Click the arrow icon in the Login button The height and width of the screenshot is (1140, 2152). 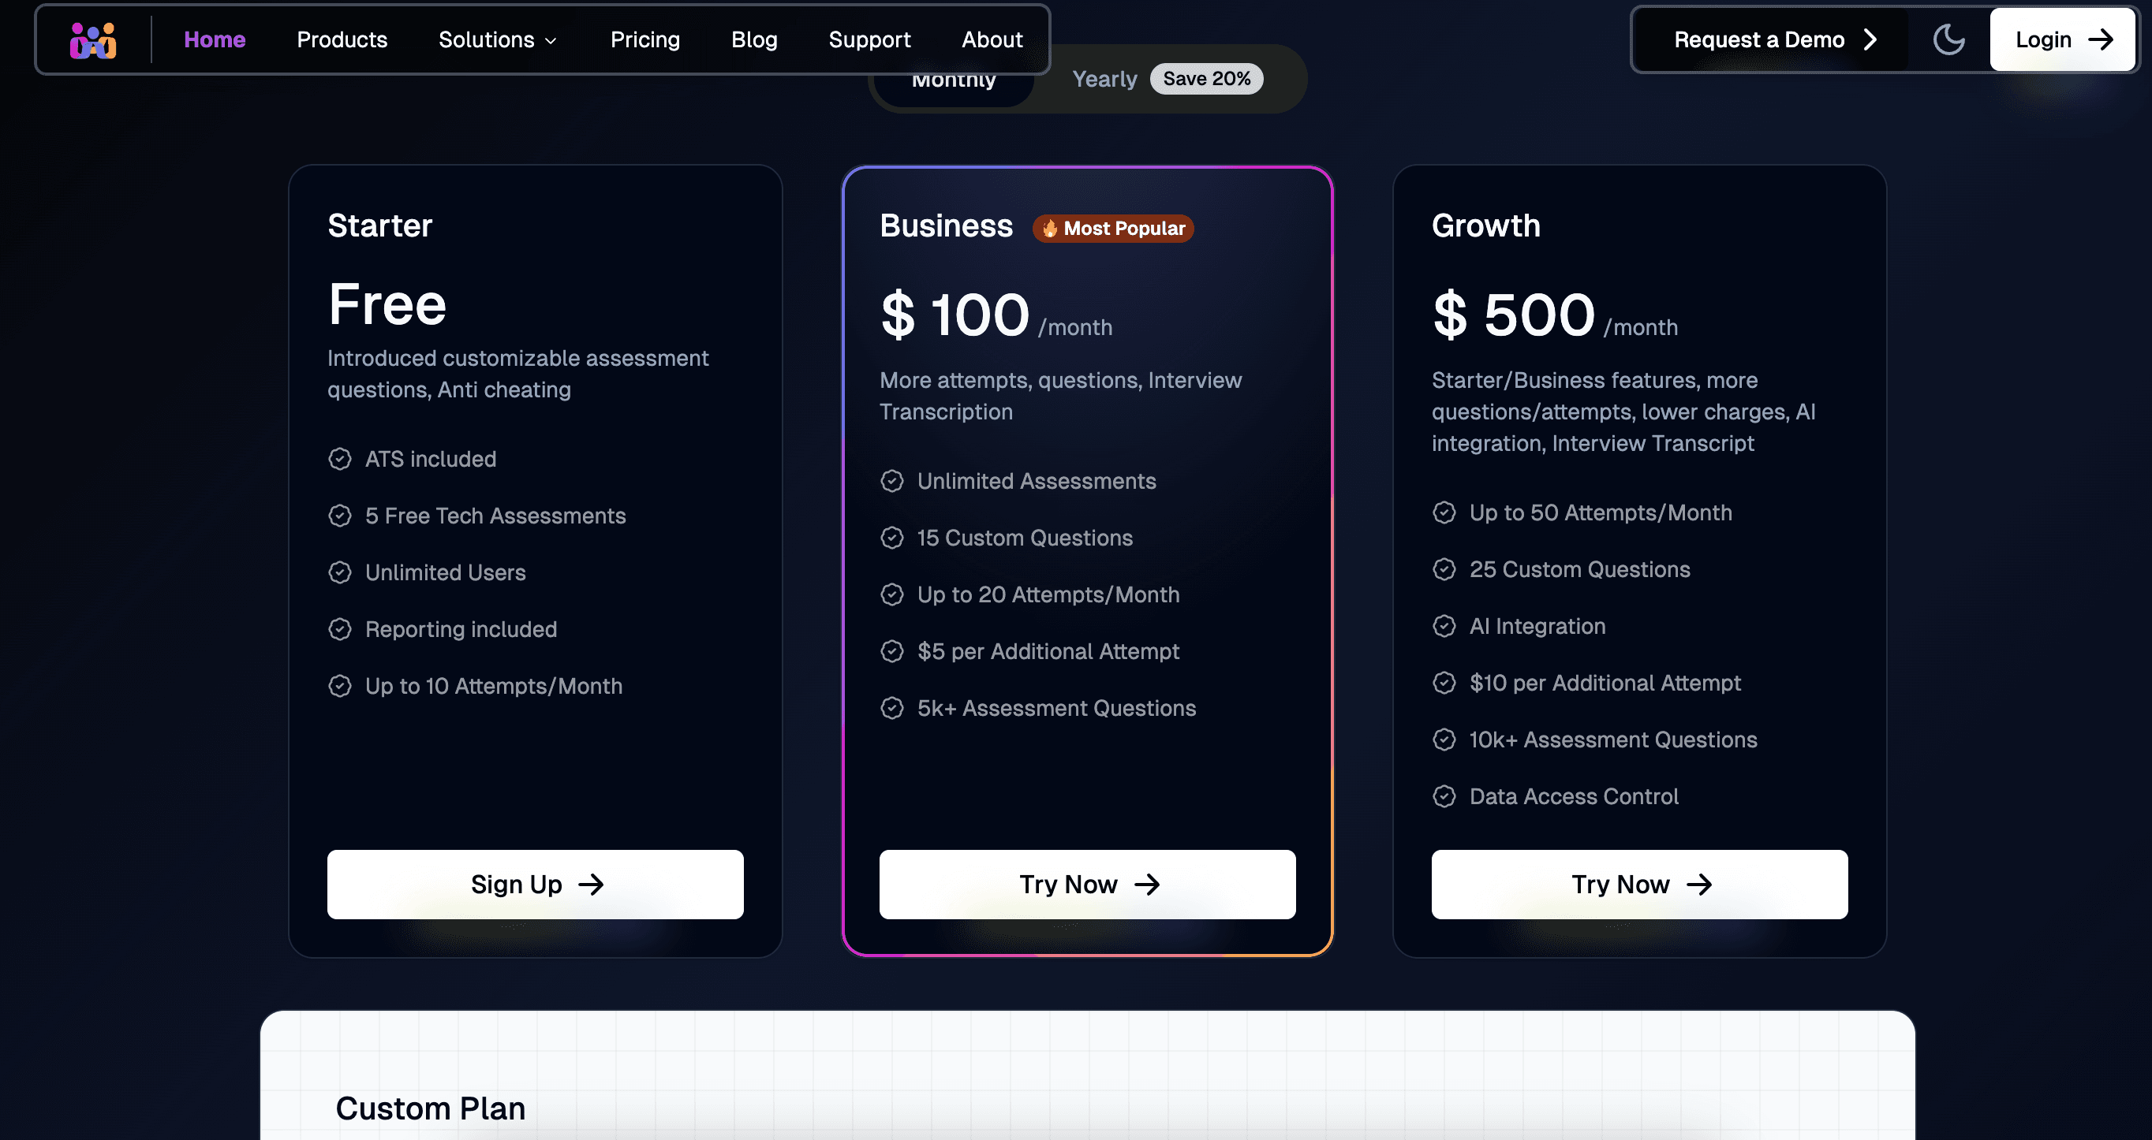2100,39
